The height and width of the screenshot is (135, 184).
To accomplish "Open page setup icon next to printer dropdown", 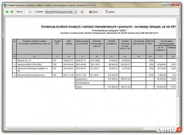I will (82, 12).
